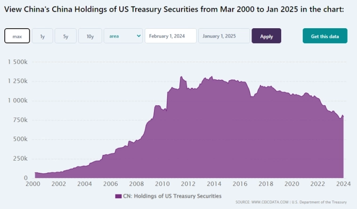Set the chart range to 10y
This screenshot has height=209, width=357.
point(90,36)
